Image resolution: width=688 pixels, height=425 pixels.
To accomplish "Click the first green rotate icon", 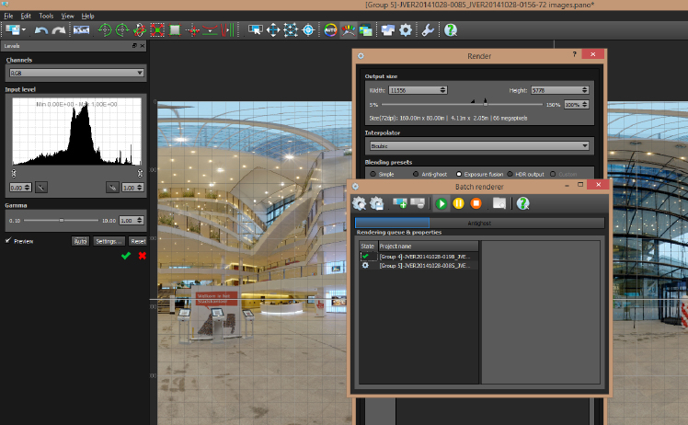I will 105,30.
